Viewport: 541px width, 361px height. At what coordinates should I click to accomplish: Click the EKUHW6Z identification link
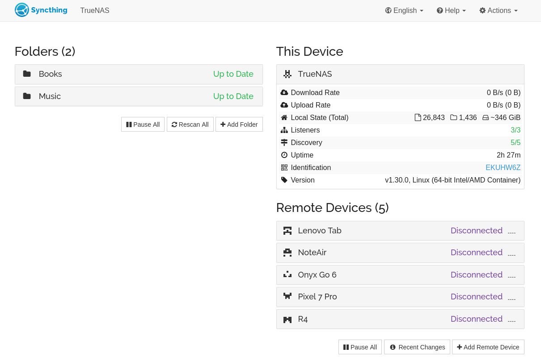click(x=503, y=168)
